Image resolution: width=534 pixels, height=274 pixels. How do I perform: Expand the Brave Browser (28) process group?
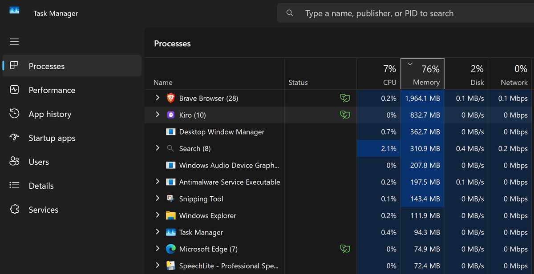[158, 98]
